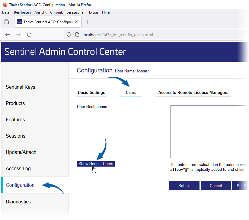The image size is (249, 220).
Task: Open the Extras menu
Action: (94, 12)
